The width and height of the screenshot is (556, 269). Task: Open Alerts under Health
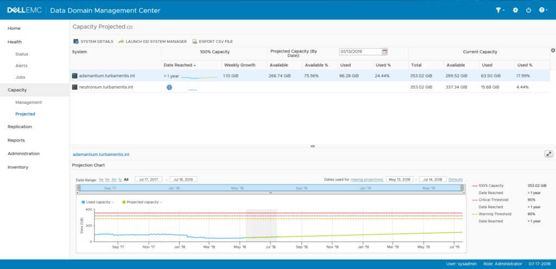22,66
